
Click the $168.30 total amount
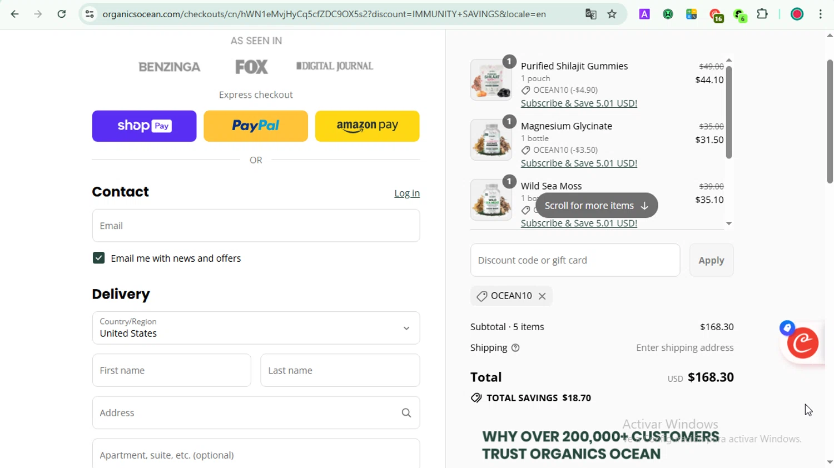711,377
